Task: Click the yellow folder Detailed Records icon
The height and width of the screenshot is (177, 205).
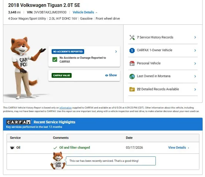Action: (132, 89)
